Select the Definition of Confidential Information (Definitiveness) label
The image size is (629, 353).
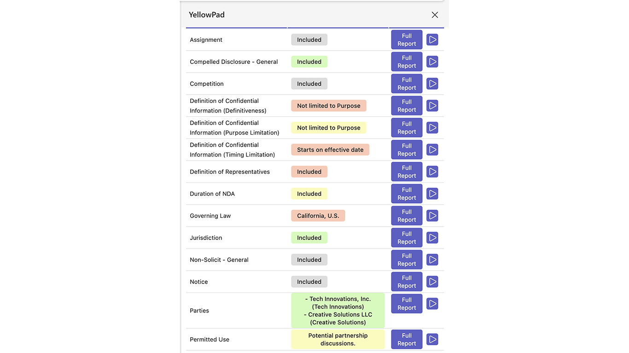(228, 106)
